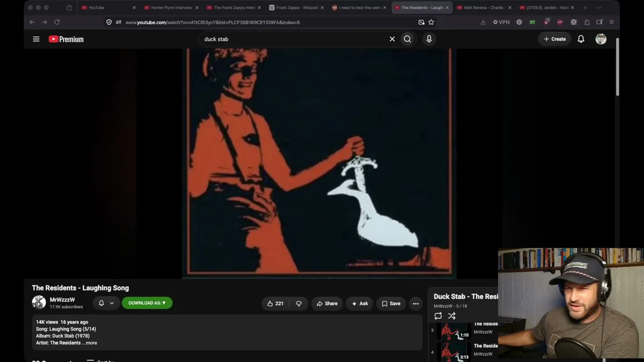This screenshot has width=644, height=362.
Task: Switch to I need to hear the weird tab
Action: point(358,8)
